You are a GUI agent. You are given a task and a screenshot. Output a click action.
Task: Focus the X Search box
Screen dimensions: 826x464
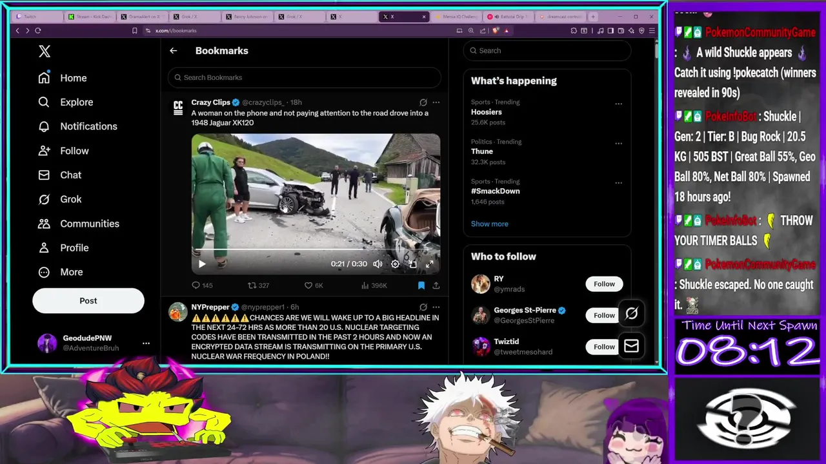(547, 50)
